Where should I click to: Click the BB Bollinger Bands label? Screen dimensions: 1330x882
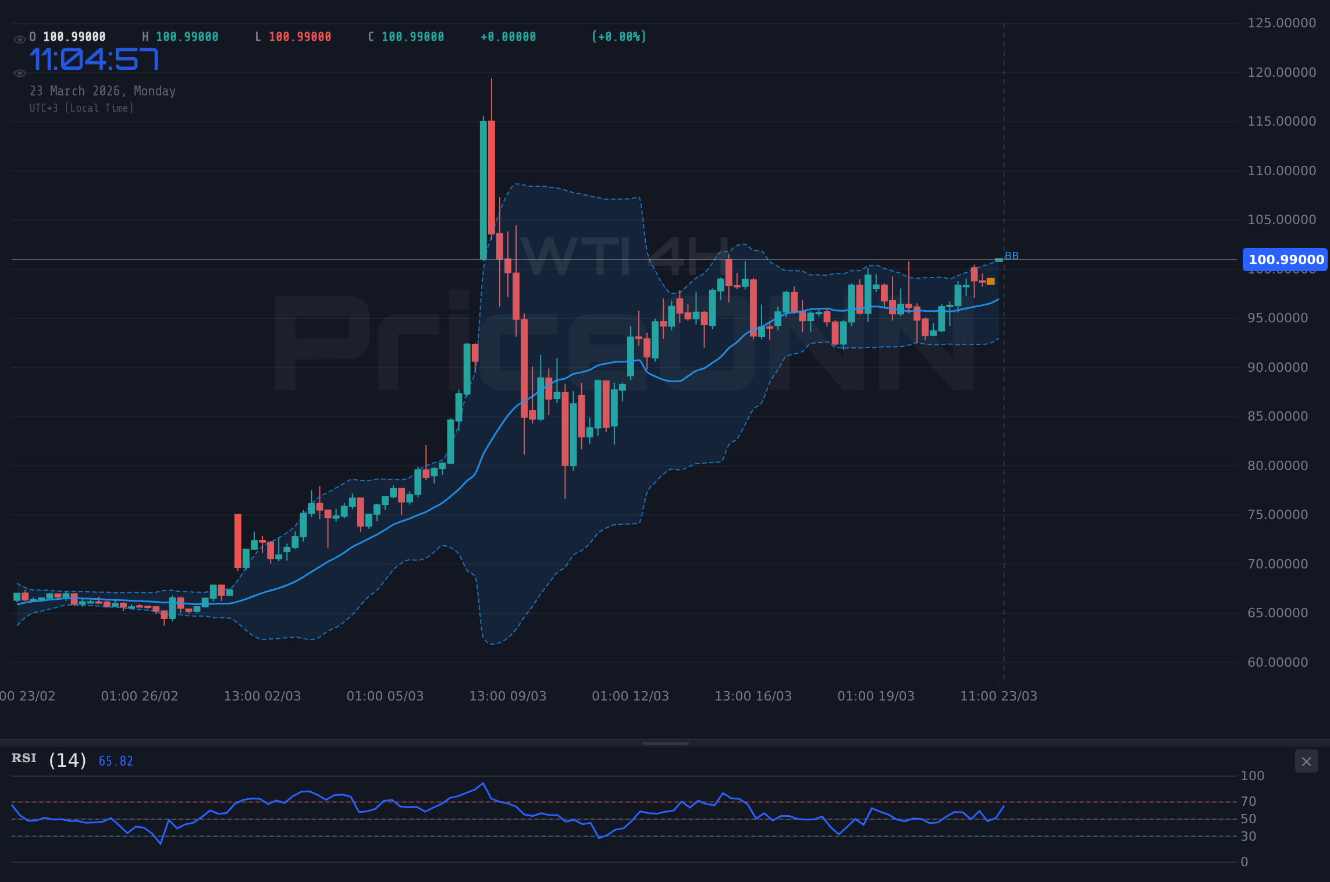click(x=1012, y=256)
